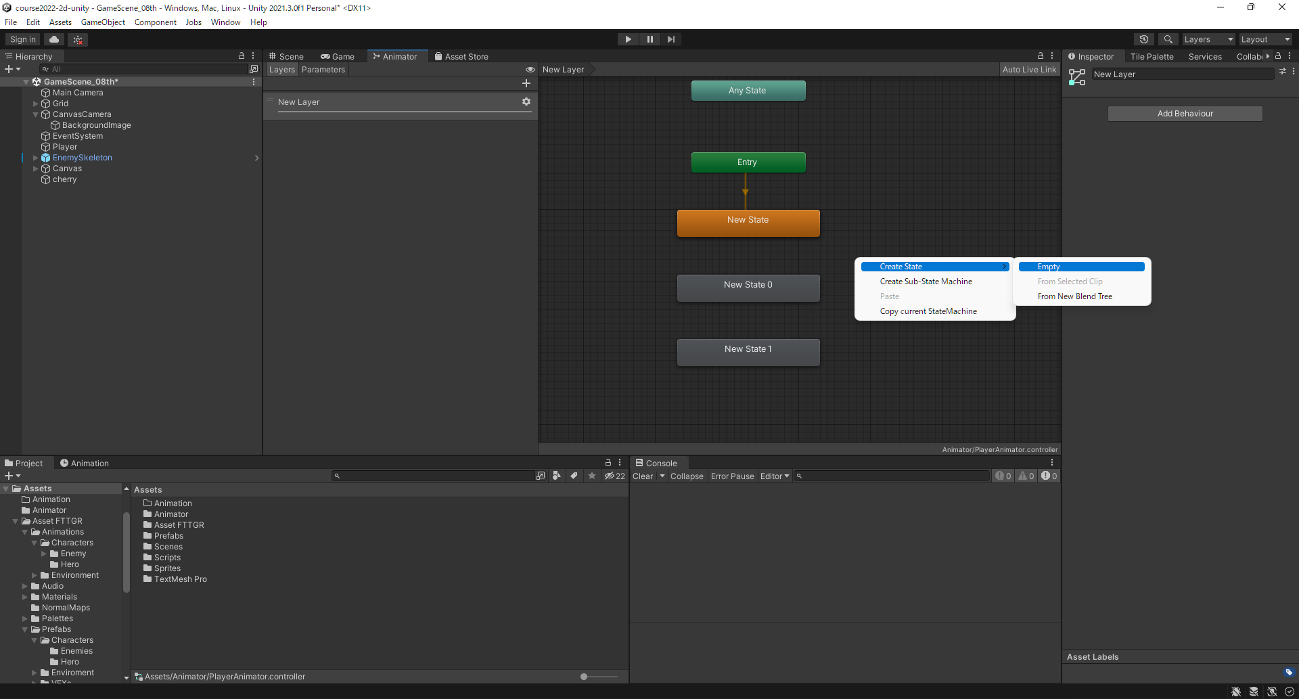The width and height of the screenshot is (1299, 699).
Task: Open the Layout dropdown in top toolbar
Action: tap(1265, 39)
